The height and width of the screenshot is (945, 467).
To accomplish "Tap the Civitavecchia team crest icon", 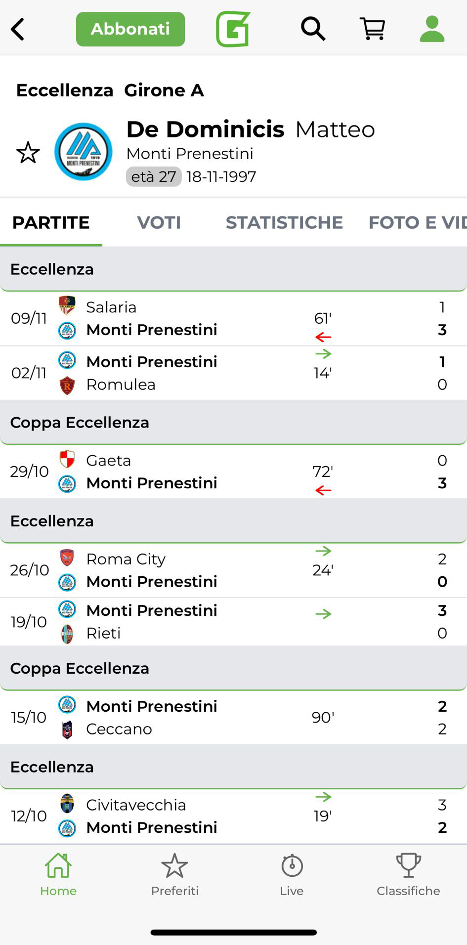I will click(67, 804).
